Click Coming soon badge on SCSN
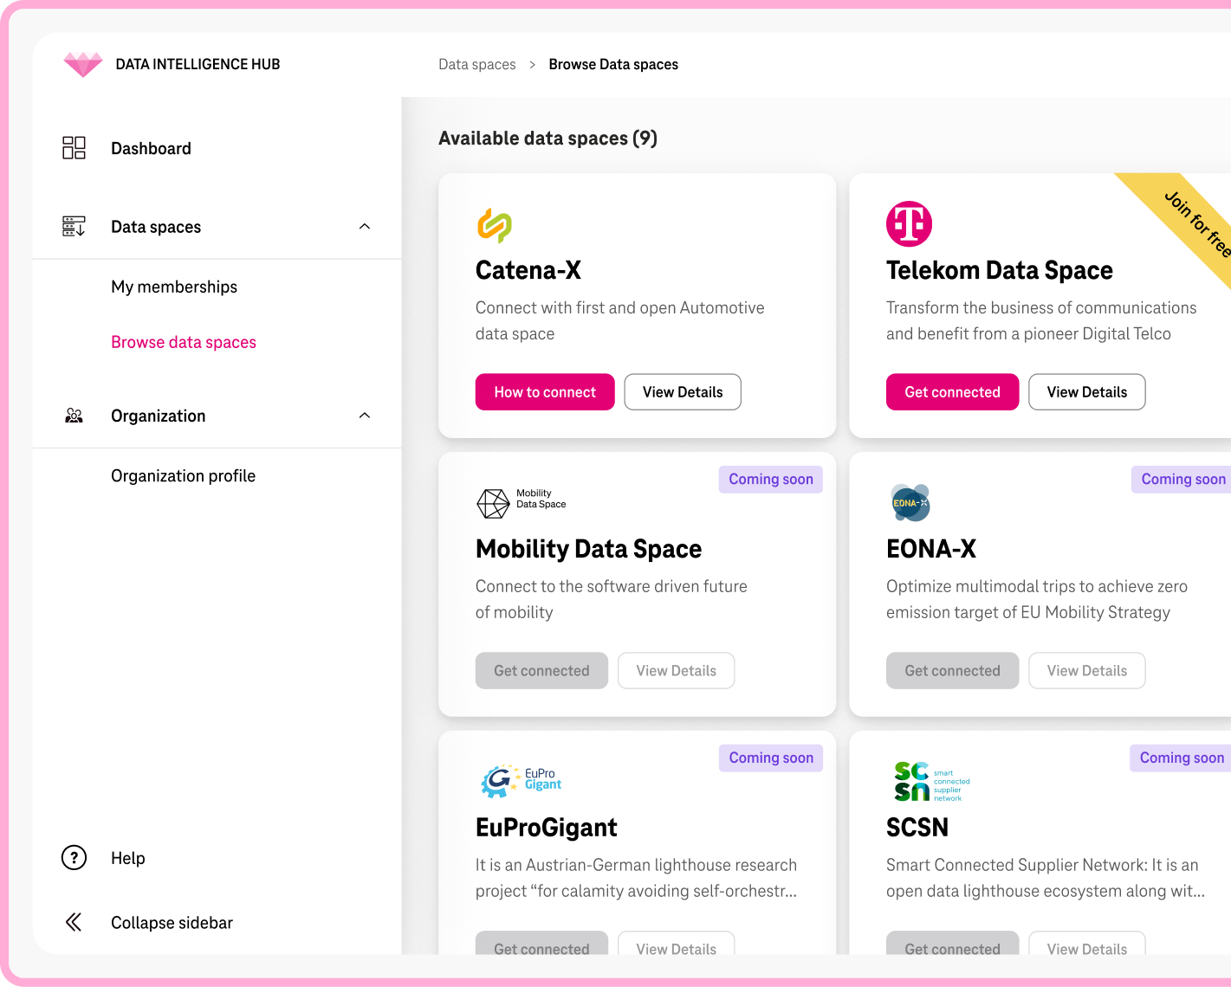 [x=1181, y=758]
